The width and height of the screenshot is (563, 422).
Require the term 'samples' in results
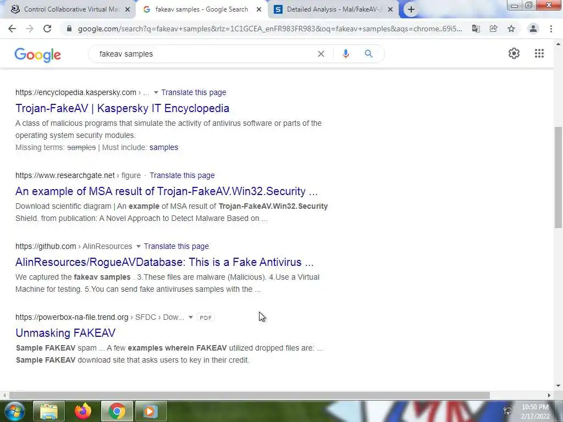click(x=164, y=147)
